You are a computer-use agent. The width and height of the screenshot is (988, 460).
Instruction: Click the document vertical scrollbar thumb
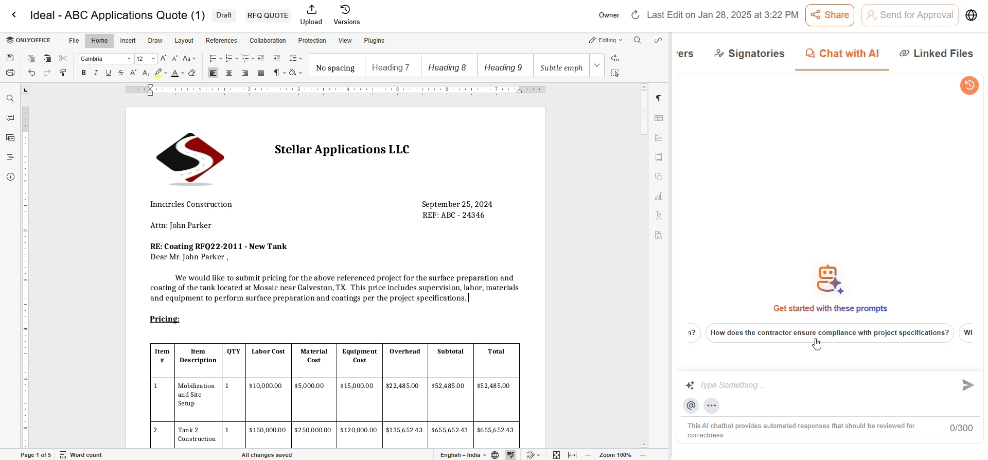tap(644, 113)
